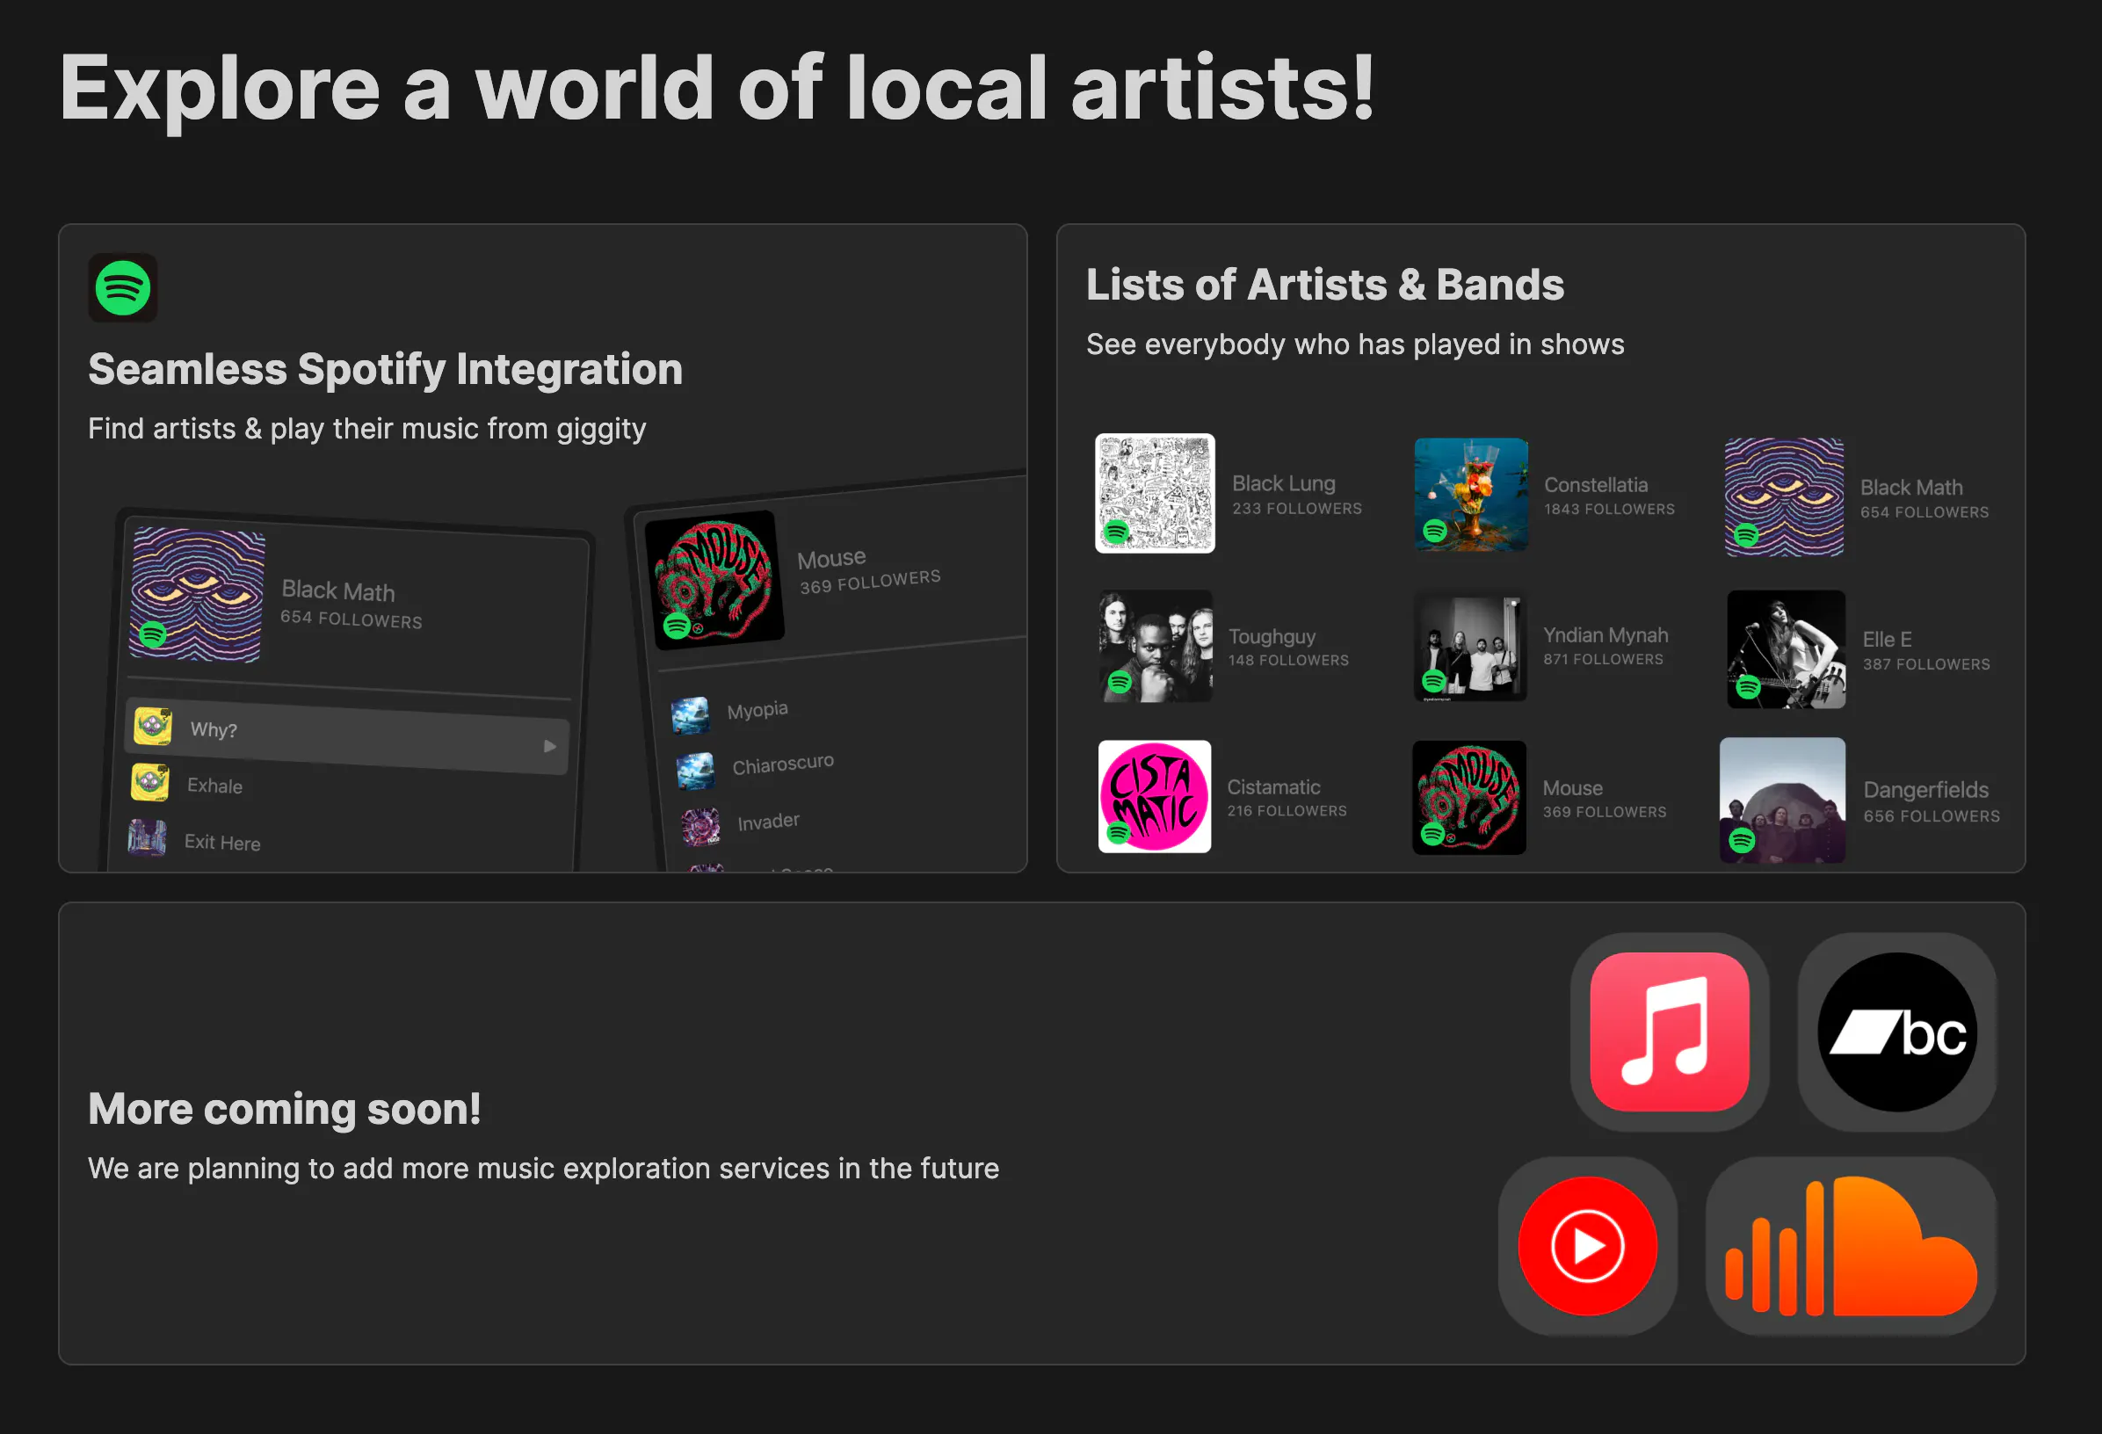This screenshot has width=2102, height=1434.
Task: Open Elle E artist photo
Action: [1786, 648]
